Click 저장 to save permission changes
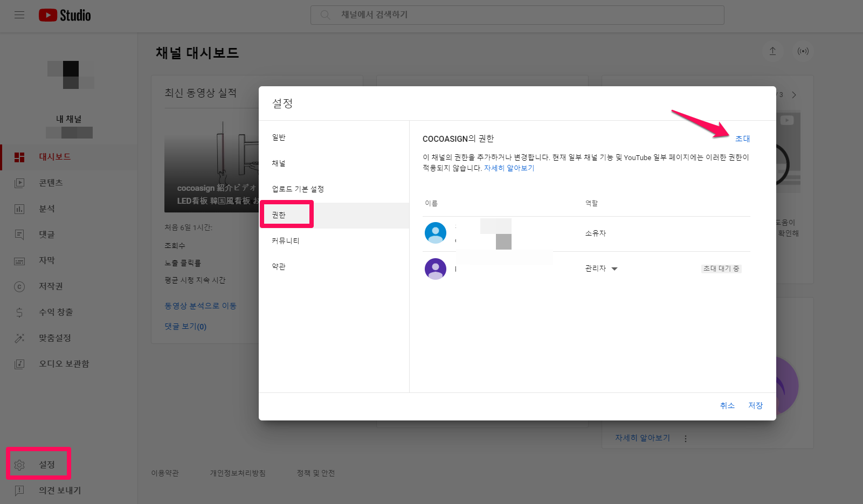 click(x=755, y=405)
